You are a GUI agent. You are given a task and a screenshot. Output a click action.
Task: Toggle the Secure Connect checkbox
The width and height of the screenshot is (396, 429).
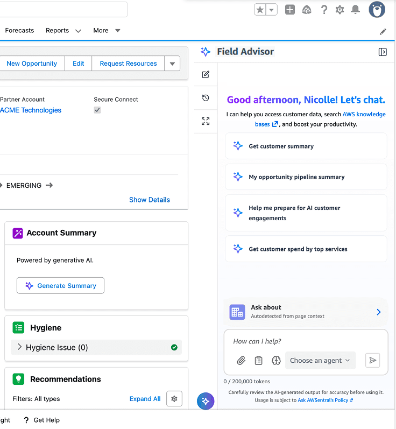click(97, 110)
